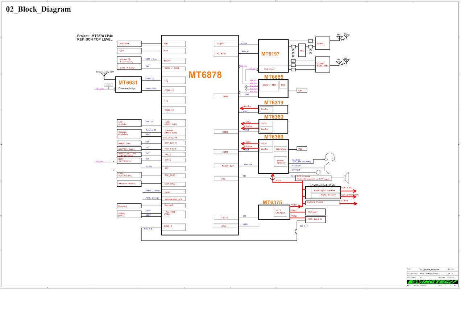The width and height of the screenshot is (464, 328).
Task: Click the red arrow labeled LCM's BL
Action: [x=349, y=191]
